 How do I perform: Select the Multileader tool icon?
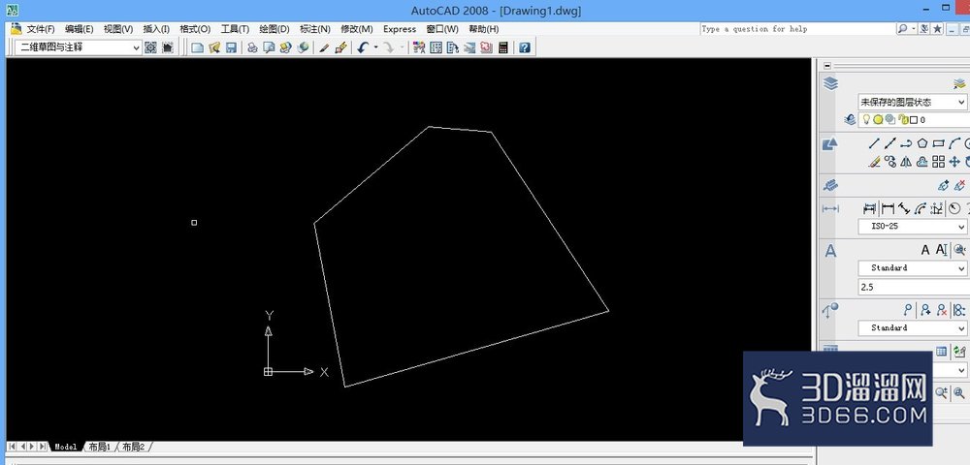(x=908, y=309)
